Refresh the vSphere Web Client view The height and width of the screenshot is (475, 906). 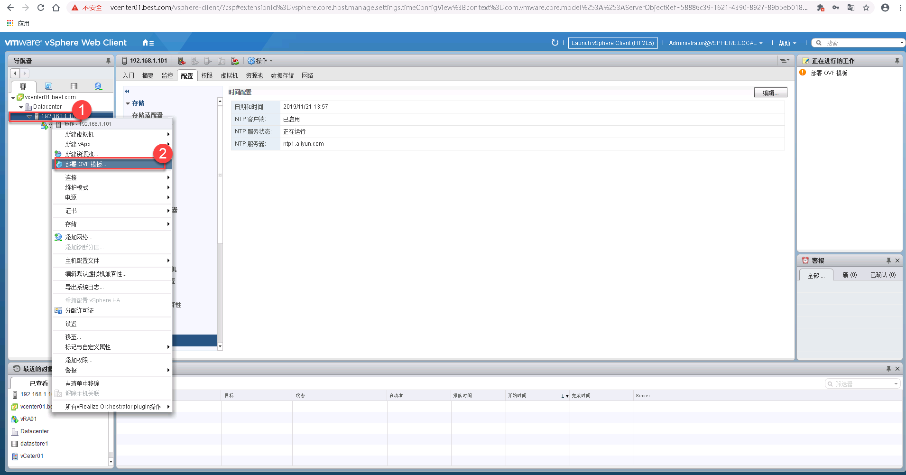point(555,43)
